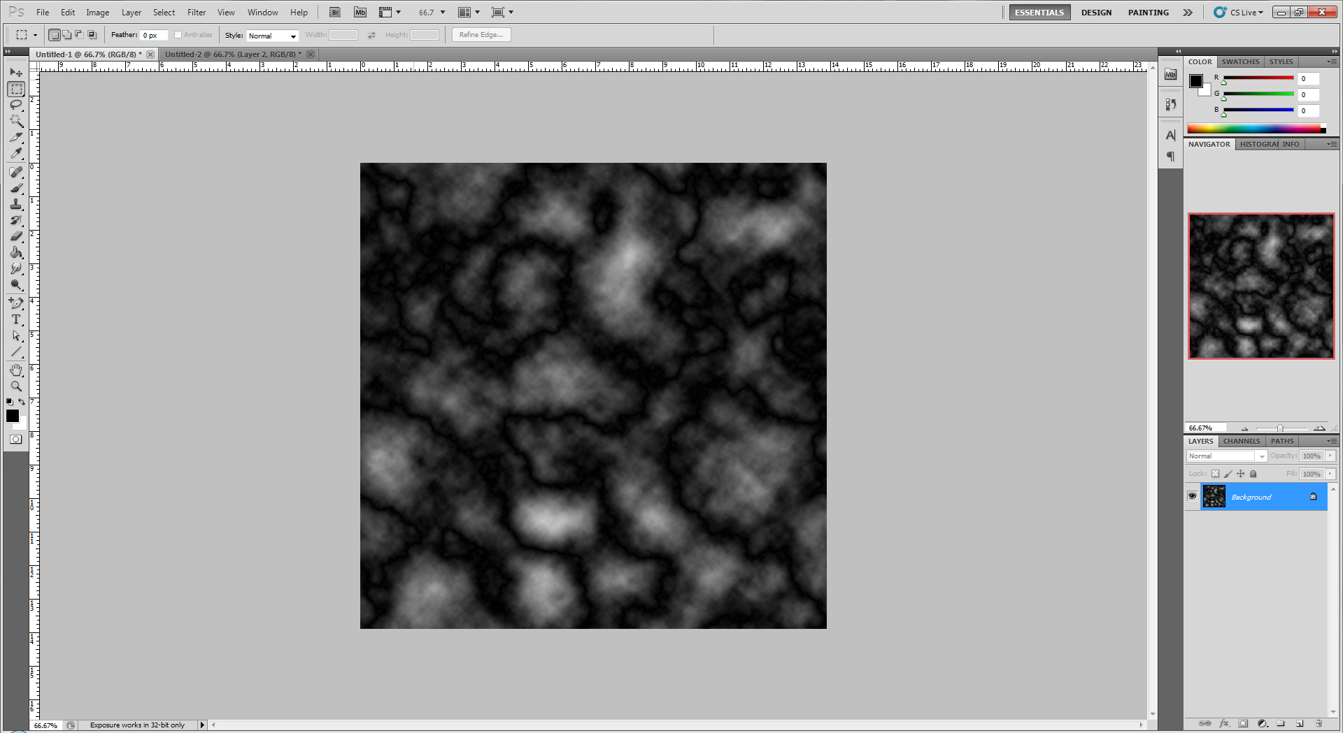The width and height of the screenshot is (1343, 733).
Task: Select the Line tool
Action: (16, 351)
